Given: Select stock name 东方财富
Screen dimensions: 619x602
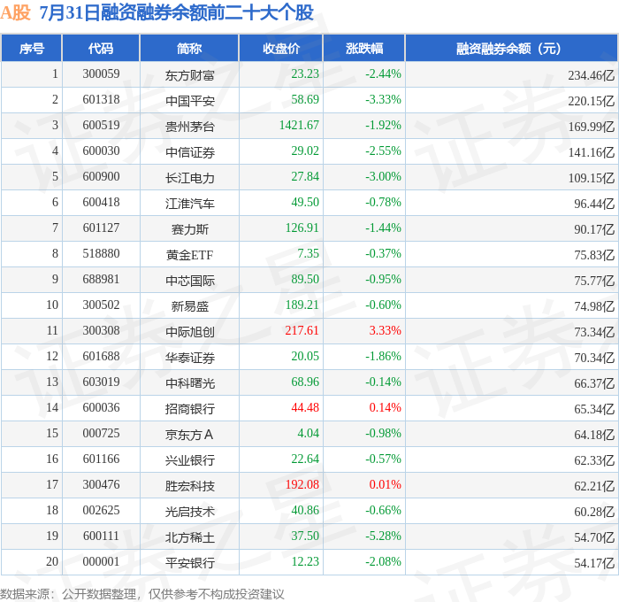Looking at the screenshot, I should point(190,75).
